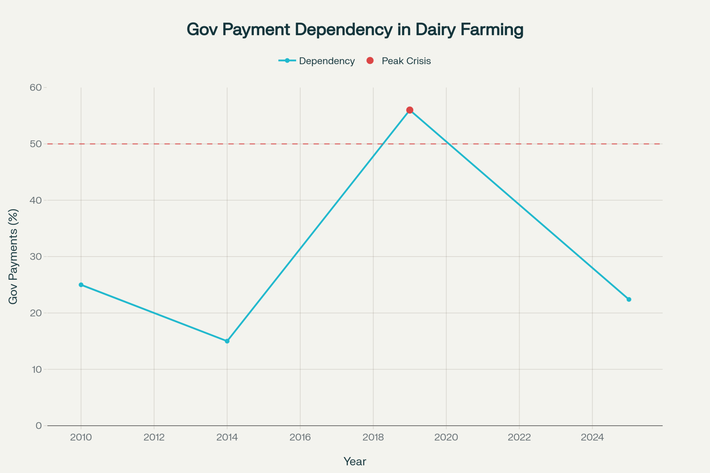Select the final 2025 data point
710x473 pixels.
629,299
